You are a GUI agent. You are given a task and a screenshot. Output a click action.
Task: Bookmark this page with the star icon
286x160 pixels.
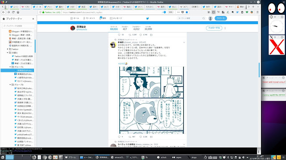point(187,12)
